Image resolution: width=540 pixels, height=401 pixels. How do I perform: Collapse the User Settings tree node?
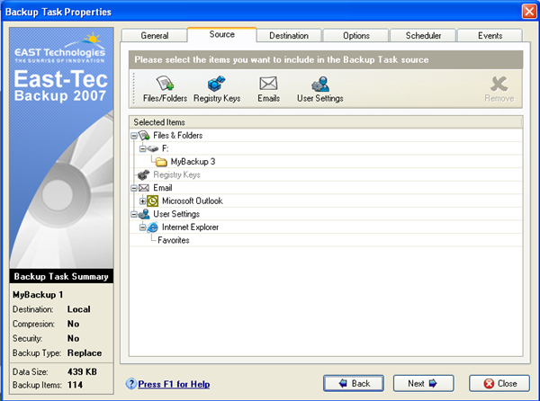[133, 215]
